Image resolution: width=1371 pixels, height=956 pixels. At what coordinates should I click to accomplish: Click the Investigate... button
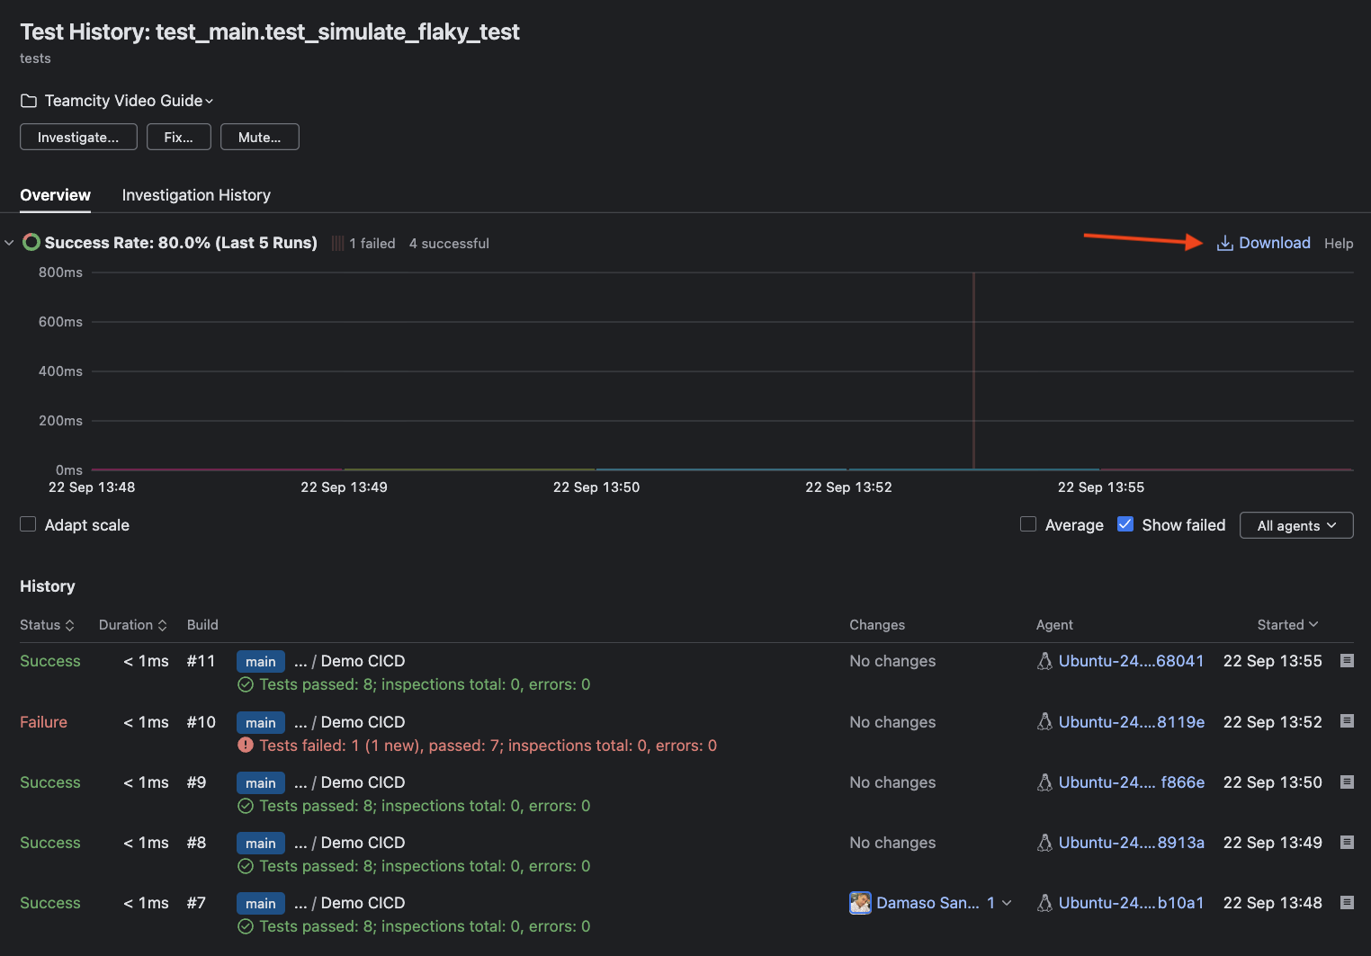click(x=78, y=138)
